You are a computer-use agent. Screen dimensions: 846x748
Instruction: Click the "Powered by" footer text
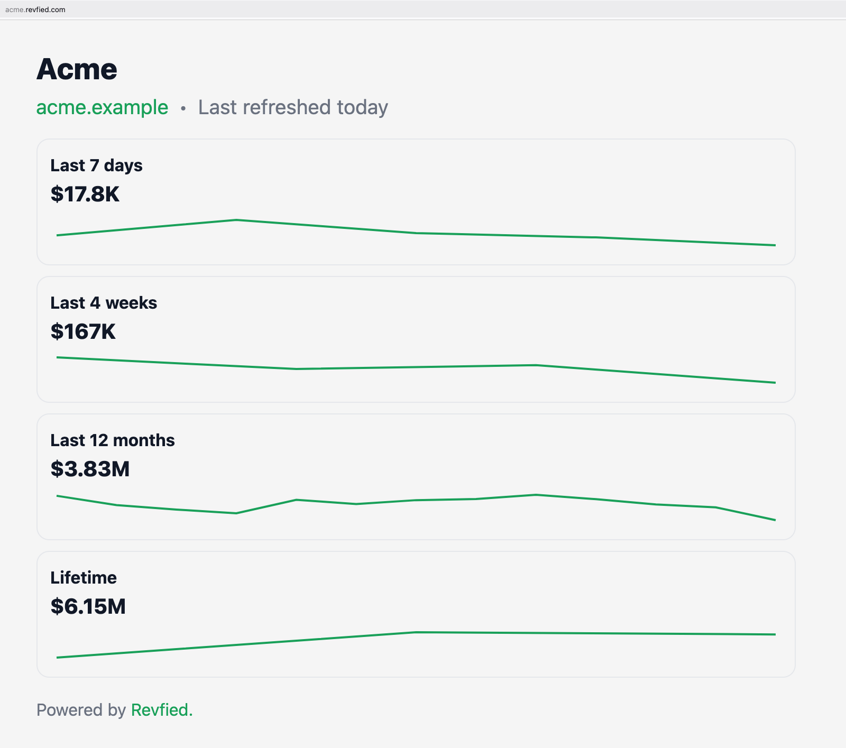tap(81, 709)
